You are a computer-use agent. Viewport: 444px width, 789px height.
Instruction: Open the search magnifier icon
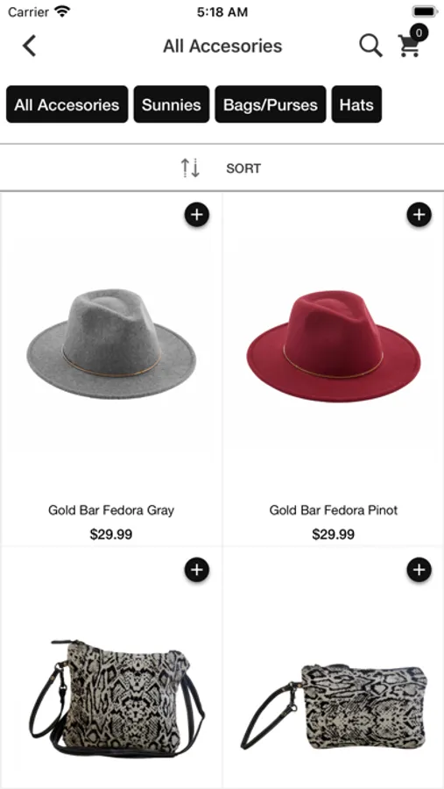tap(370, 46)
